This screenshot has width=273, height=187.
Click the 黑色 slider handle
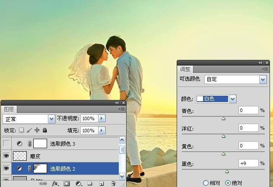click(x=227, y=172)
